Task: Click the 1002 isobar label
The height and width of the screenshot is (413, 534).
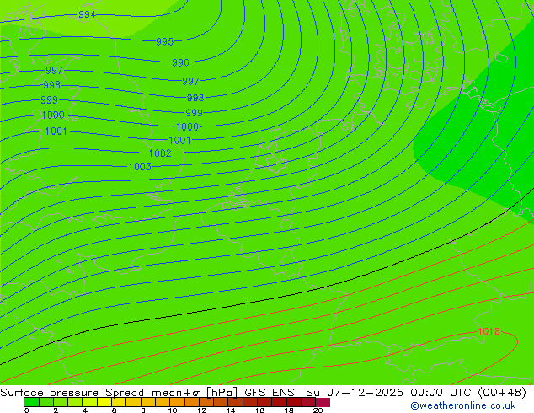Action: click(160, 153)
